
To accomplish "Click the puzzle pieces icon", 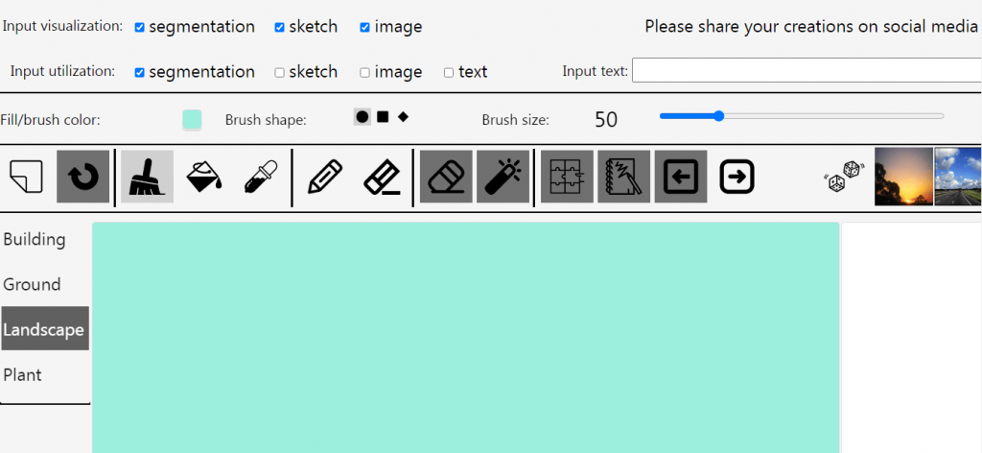I will click(567, 177).
